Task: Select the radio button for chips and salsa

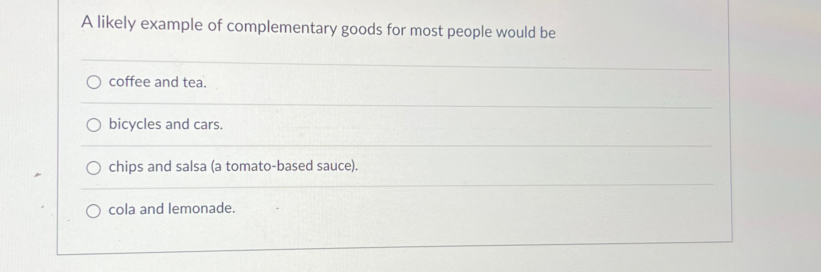Action: [x=94, y=168]
